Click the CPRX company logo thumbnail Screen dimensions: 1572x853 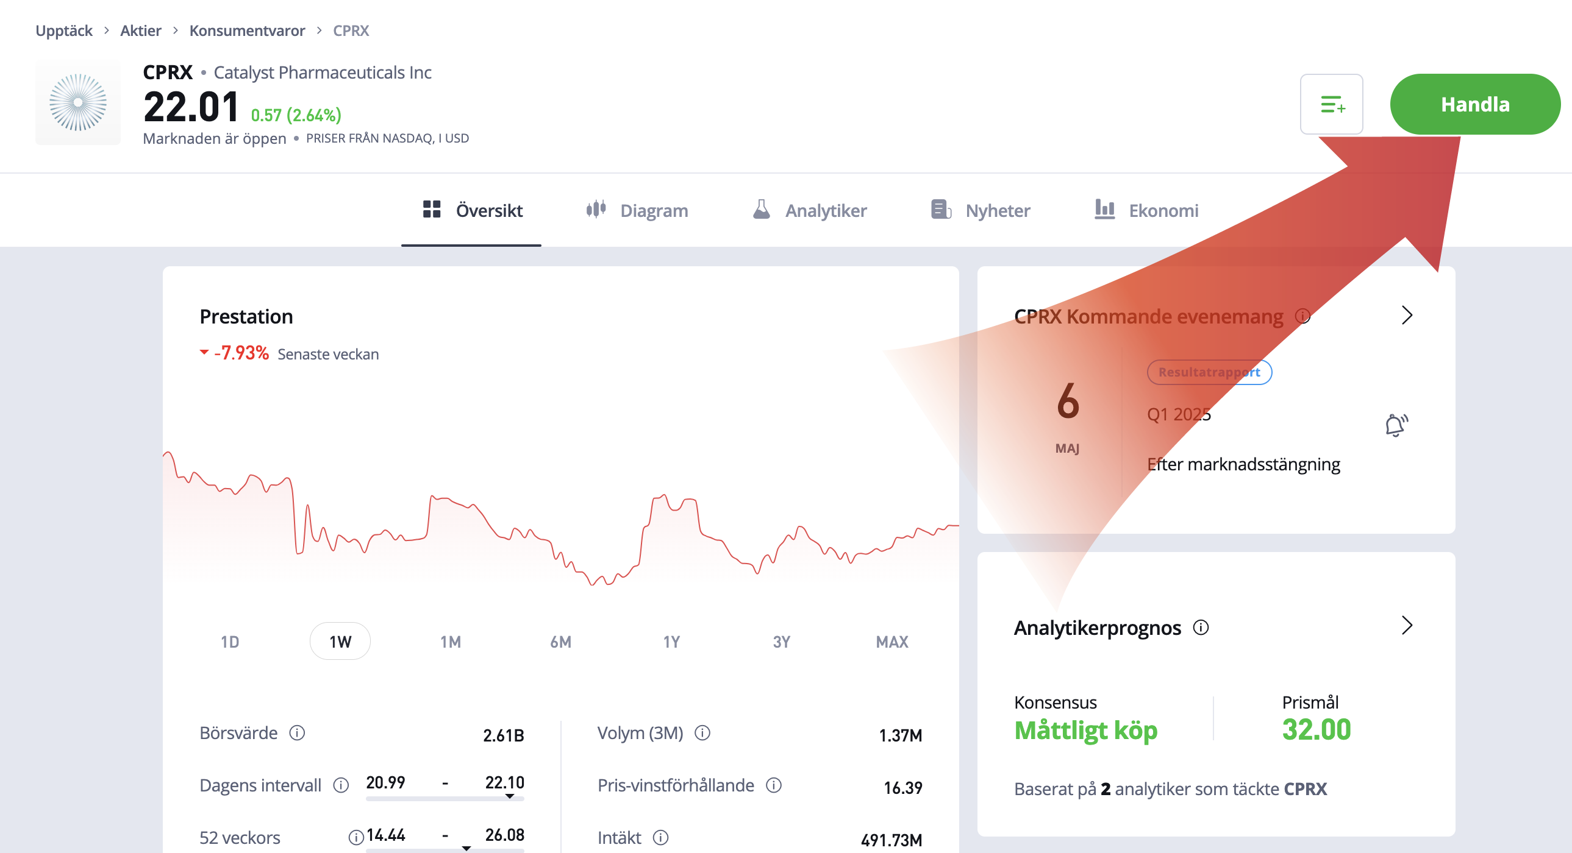(78, 102)
